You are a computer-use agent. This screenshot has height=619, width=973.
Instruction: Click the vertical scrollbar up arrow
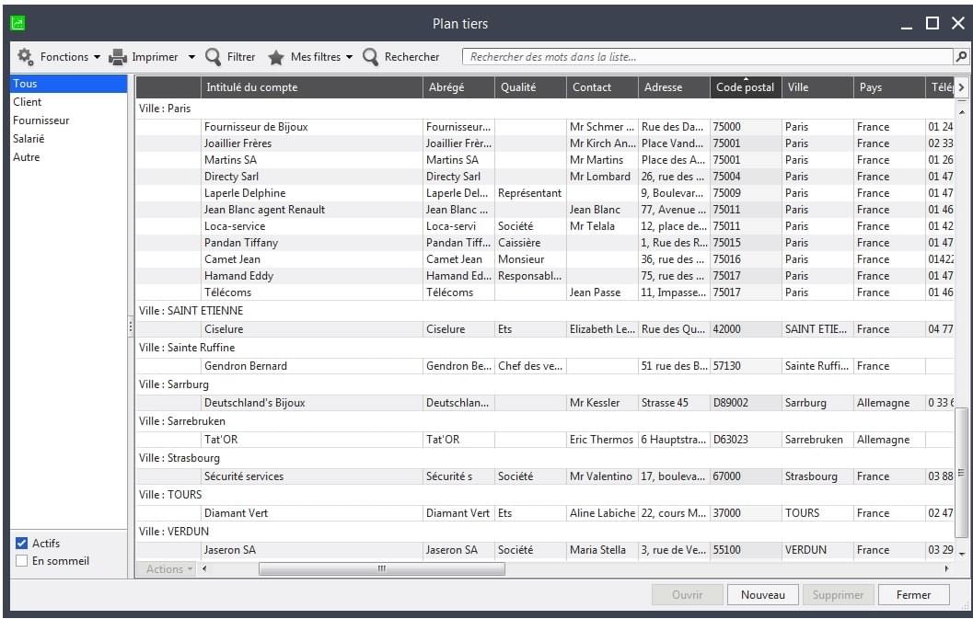961,112
